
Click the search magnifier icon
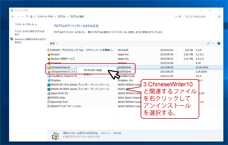219,17
